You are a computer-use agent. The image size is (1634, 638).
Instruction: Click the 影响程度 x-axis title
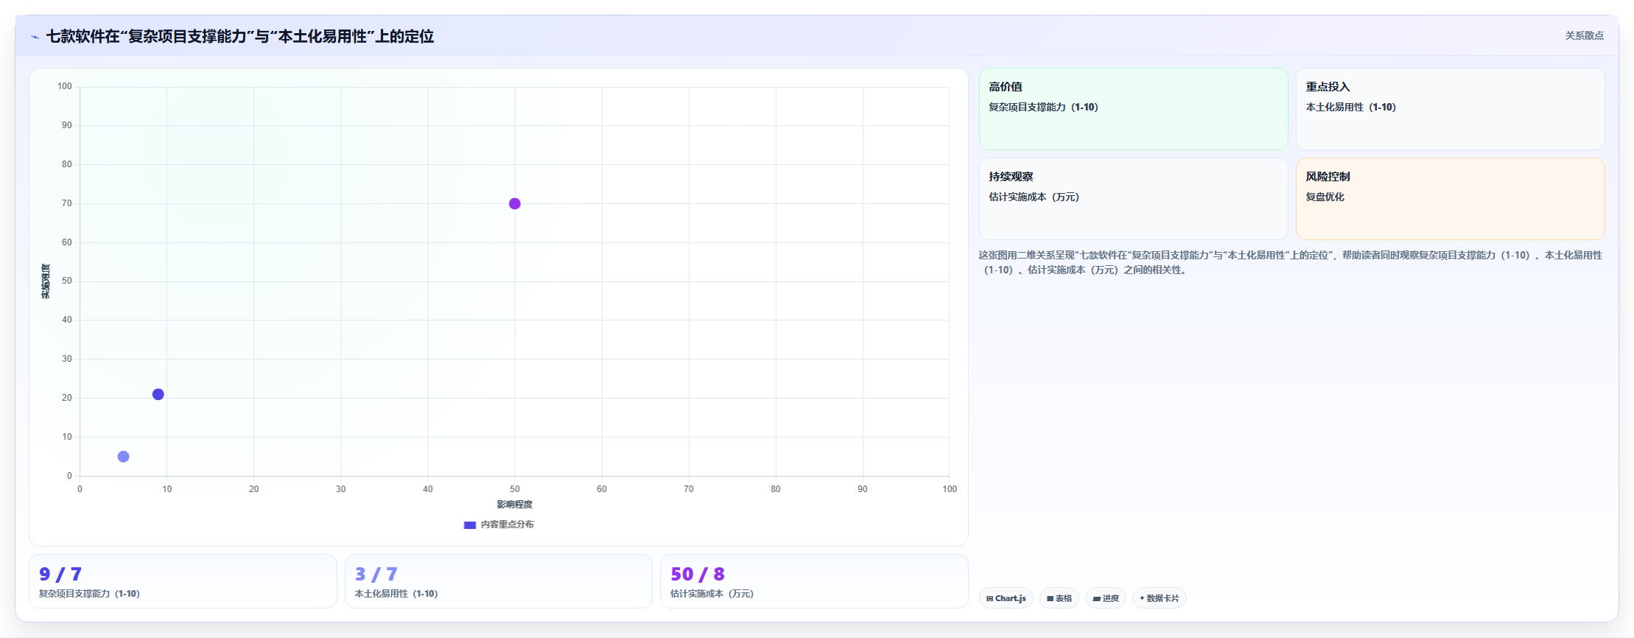(x=514, y=505)
